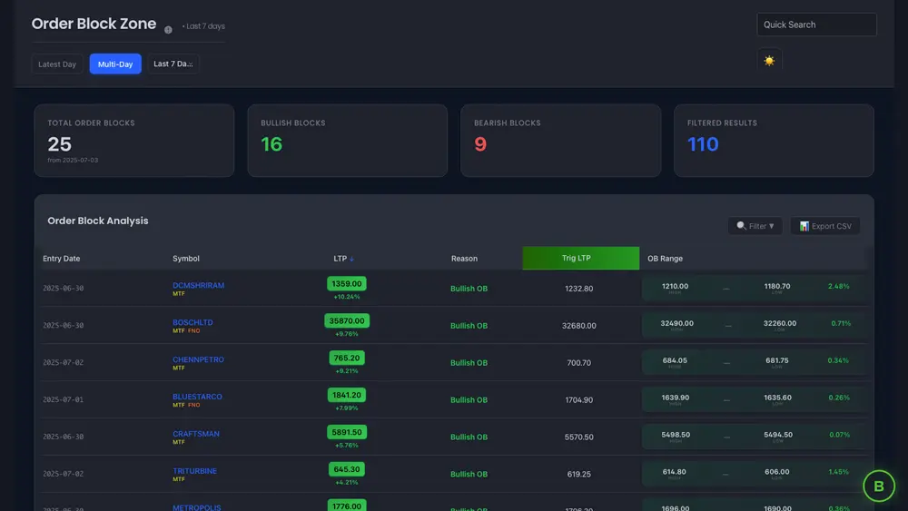Select the Total Order Blocks card
This screenshot has width=908, height=511.
click(134, 141)
